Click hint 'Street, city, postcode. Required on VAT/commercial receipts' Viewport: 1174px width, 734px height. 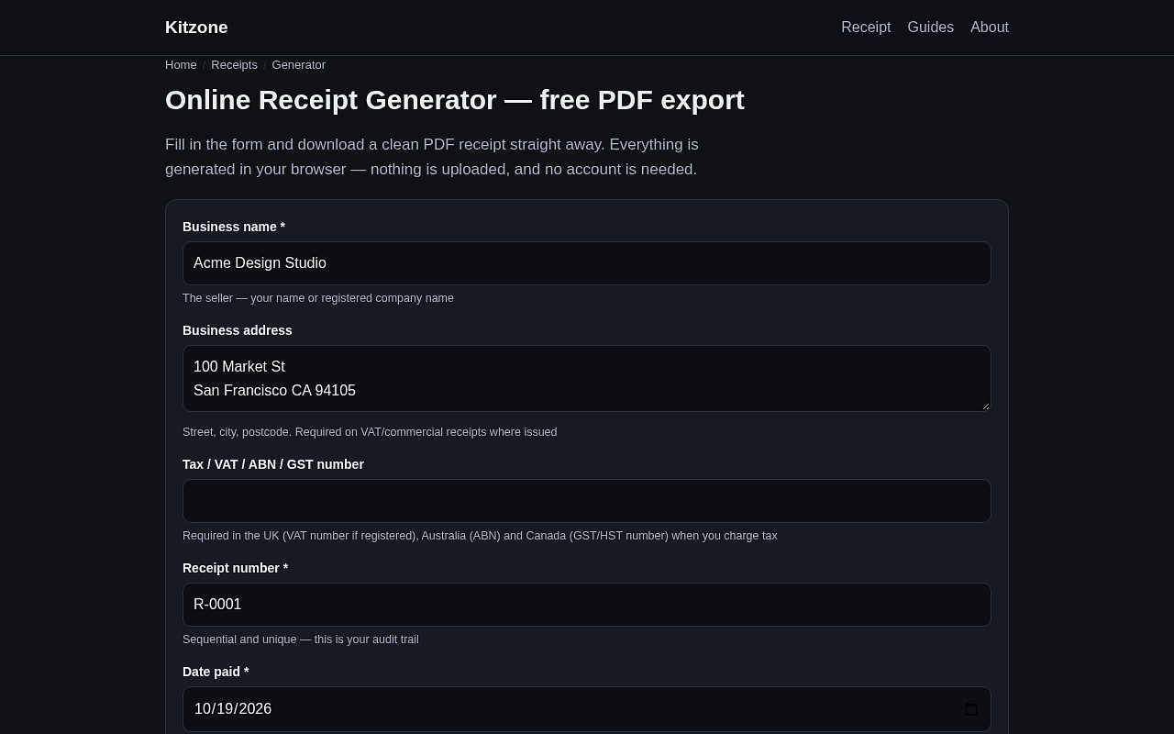(x=370, y=432)
